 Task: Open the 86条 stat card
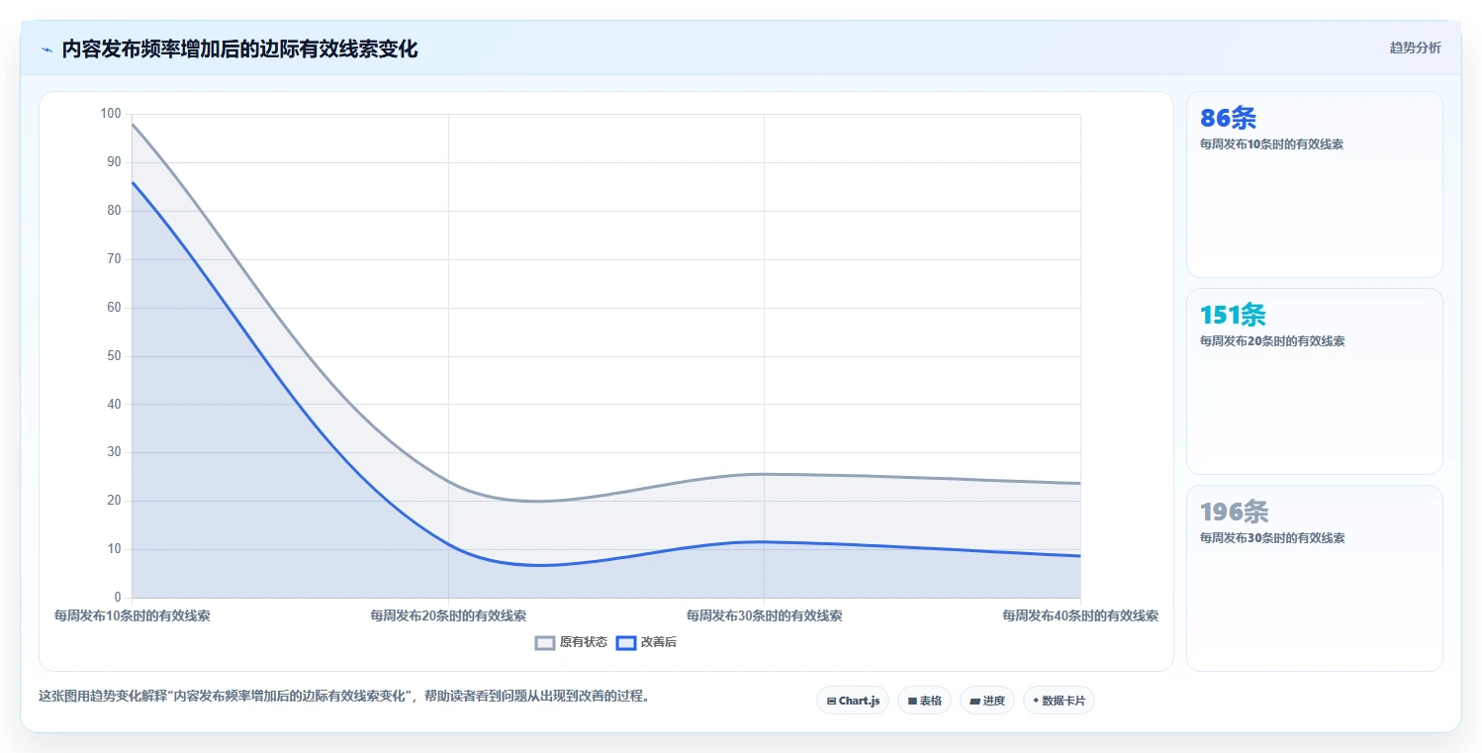pyautogui.click(x=1314, y=184)
